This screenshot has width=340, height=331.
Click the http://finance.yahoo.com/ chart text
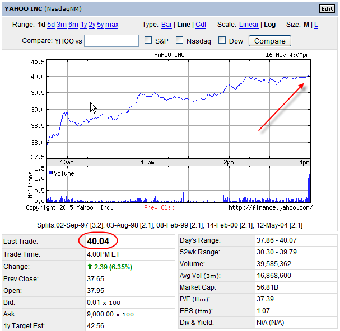coord(271,207)
